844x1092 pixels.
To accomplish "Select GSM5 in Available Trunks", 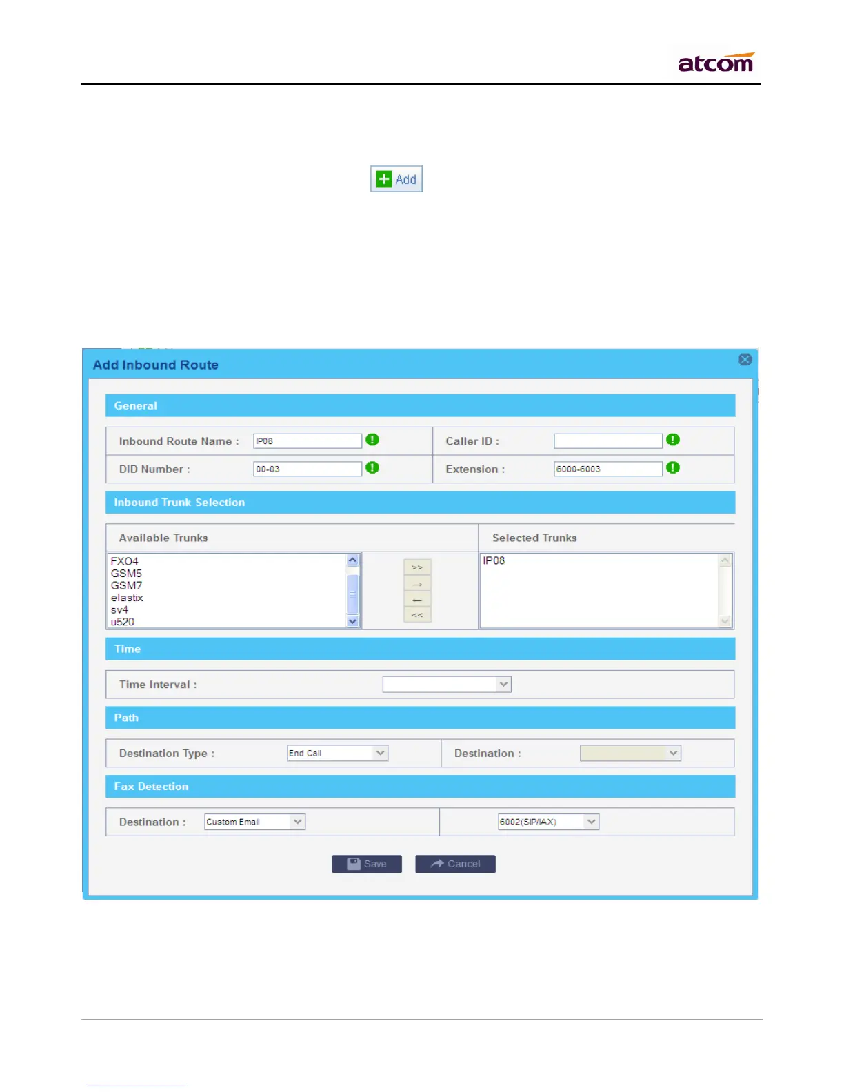I will 126,574.
